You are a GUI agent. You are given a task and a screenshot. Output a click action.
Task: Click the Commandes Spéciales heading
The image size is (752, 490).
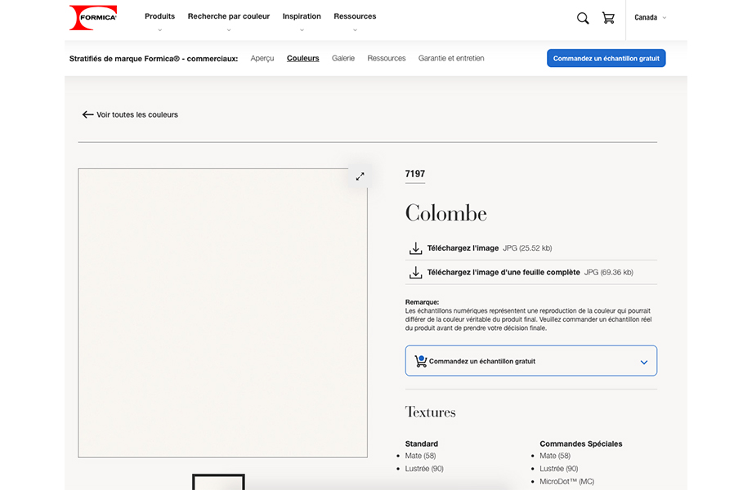[581, 444]
